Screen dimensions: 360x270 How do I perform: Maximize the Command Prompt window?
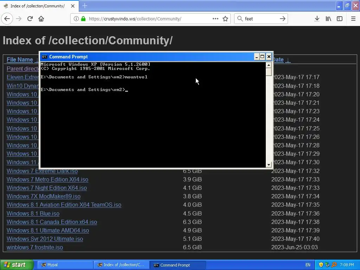(x=262, y=57)
